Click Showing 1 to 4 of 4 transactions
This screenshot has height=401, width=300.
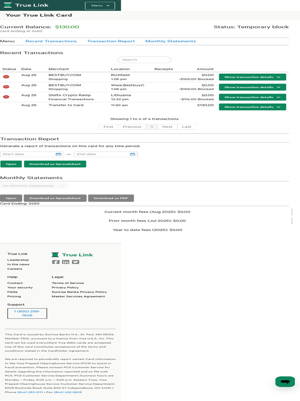[x=145, y=119]
